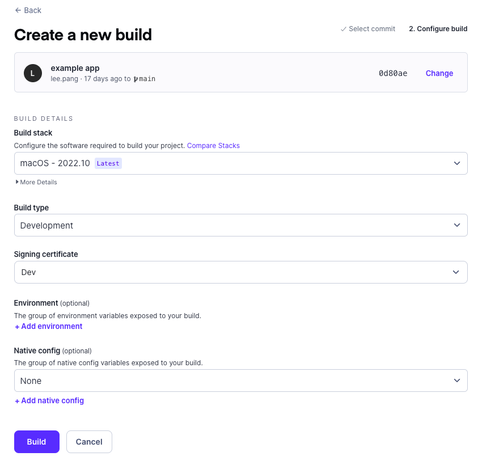
Task: Click the Native config chevron arrow
Action: (456, 381)
